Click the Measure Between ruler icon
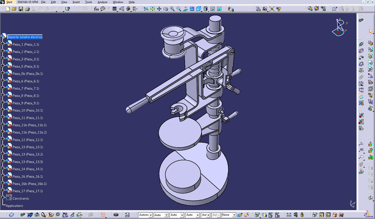 click(289, 215)
